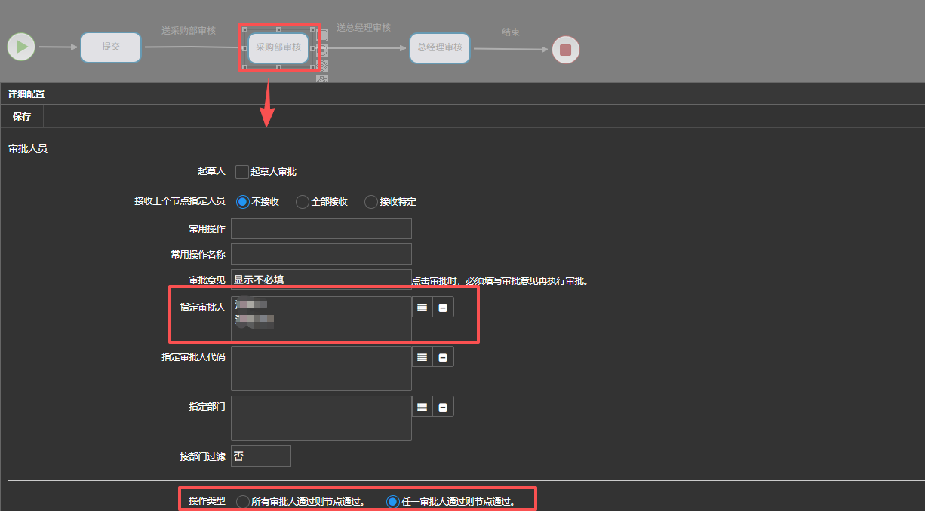The image size is (925, 511).
Task: Choose the 接收特定 radio option
Action: click(371, 202)
